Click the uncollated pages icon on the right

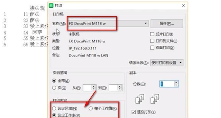[x=155, y=99]
